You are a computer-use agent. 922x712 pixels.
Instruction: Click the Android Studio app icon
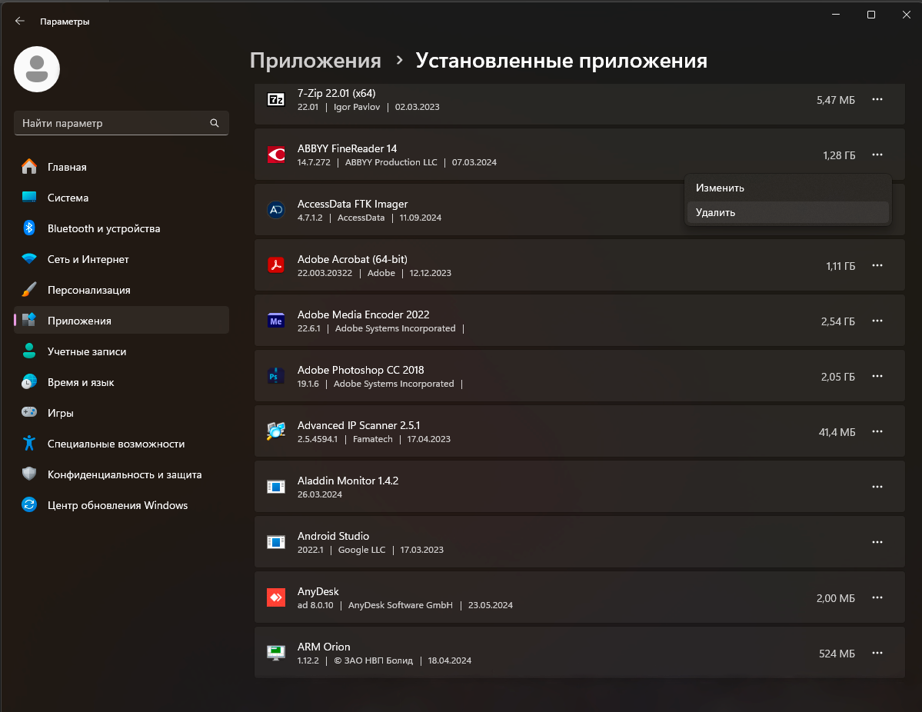276,542
